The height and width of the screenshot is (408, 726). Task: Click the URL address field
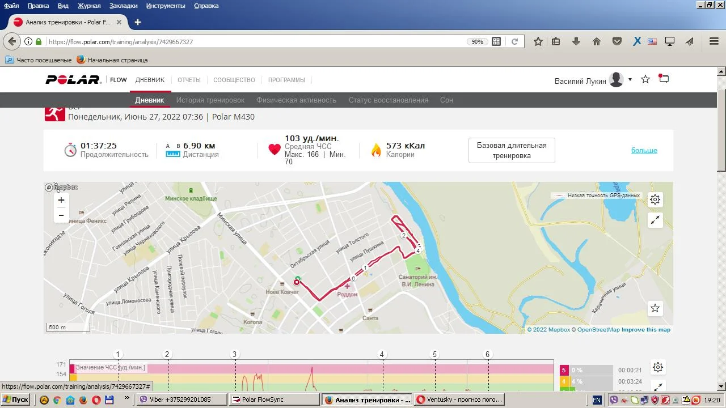(x=255, y=41)
